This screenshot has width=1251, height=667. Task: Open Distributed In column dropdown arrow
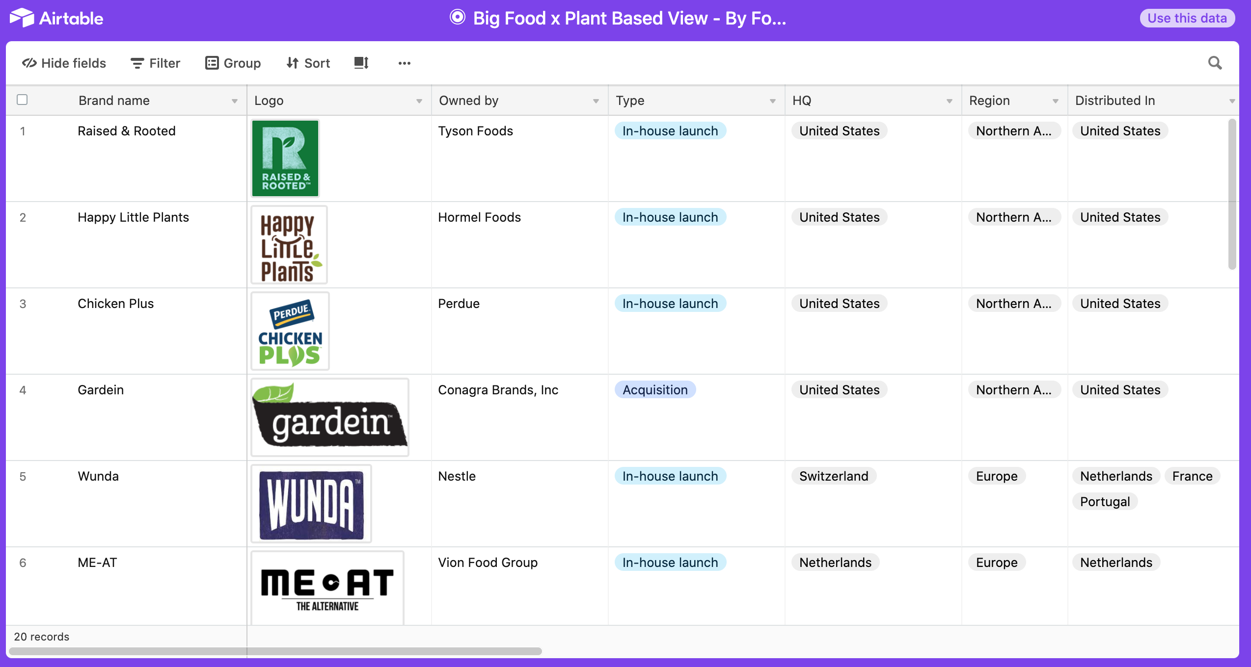[1232, 101]
